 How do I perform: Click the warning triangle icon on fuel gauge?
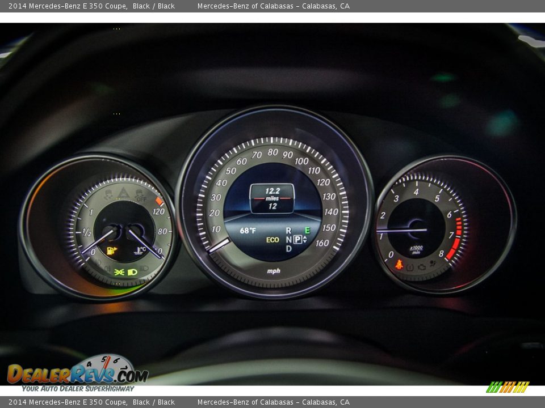[123, 192]
